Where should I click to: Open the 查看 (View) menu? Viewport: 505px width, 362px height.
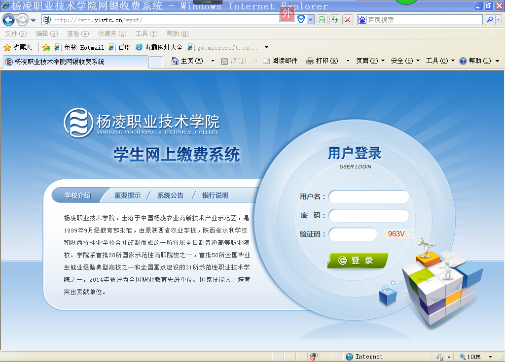[x=77, y=33]
